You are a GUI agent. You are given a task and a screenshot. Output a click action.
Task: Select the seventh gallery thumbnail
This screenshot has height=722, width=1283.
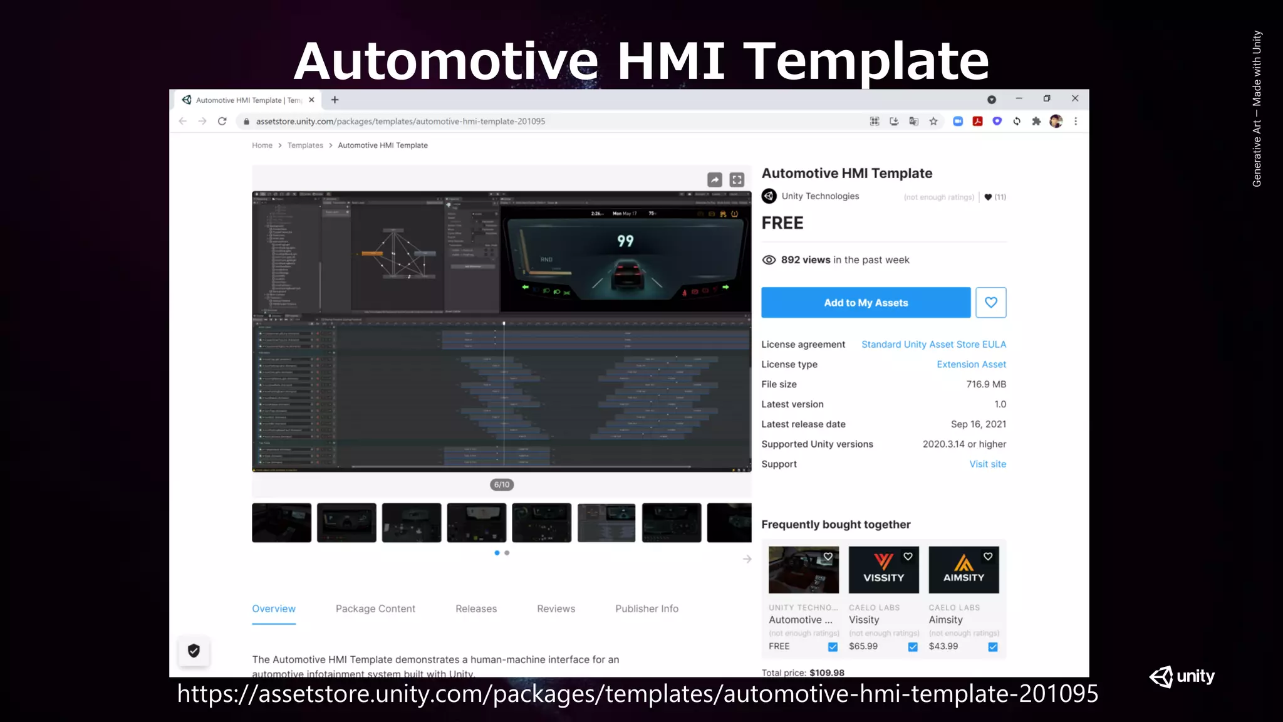(672, 523)
